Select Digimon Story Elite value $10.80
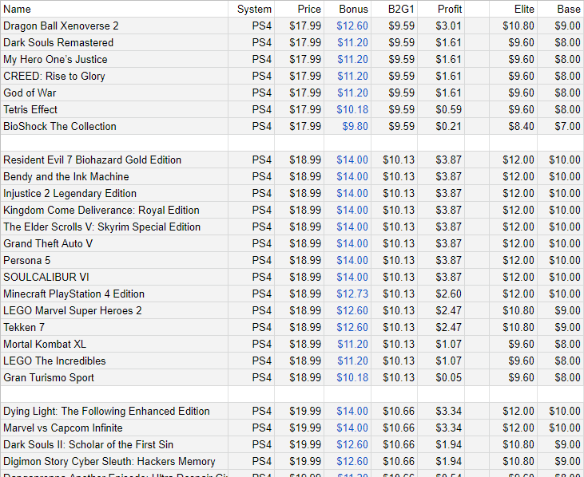The image size is (584, 477). click(513, 461)
